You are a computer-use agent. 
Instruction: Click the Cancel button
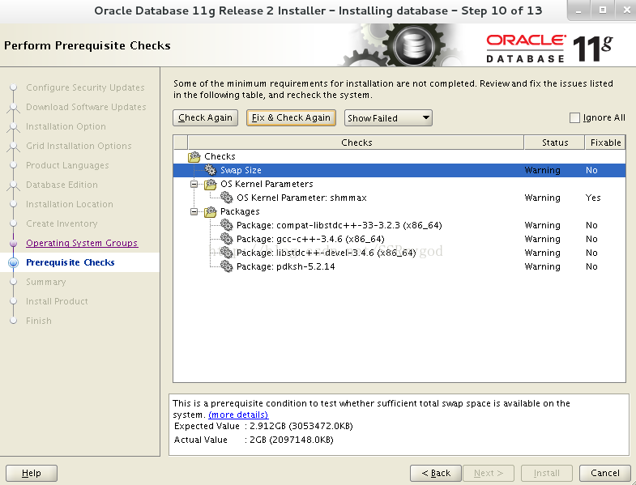pyautogui.click(x=604, y=473)
